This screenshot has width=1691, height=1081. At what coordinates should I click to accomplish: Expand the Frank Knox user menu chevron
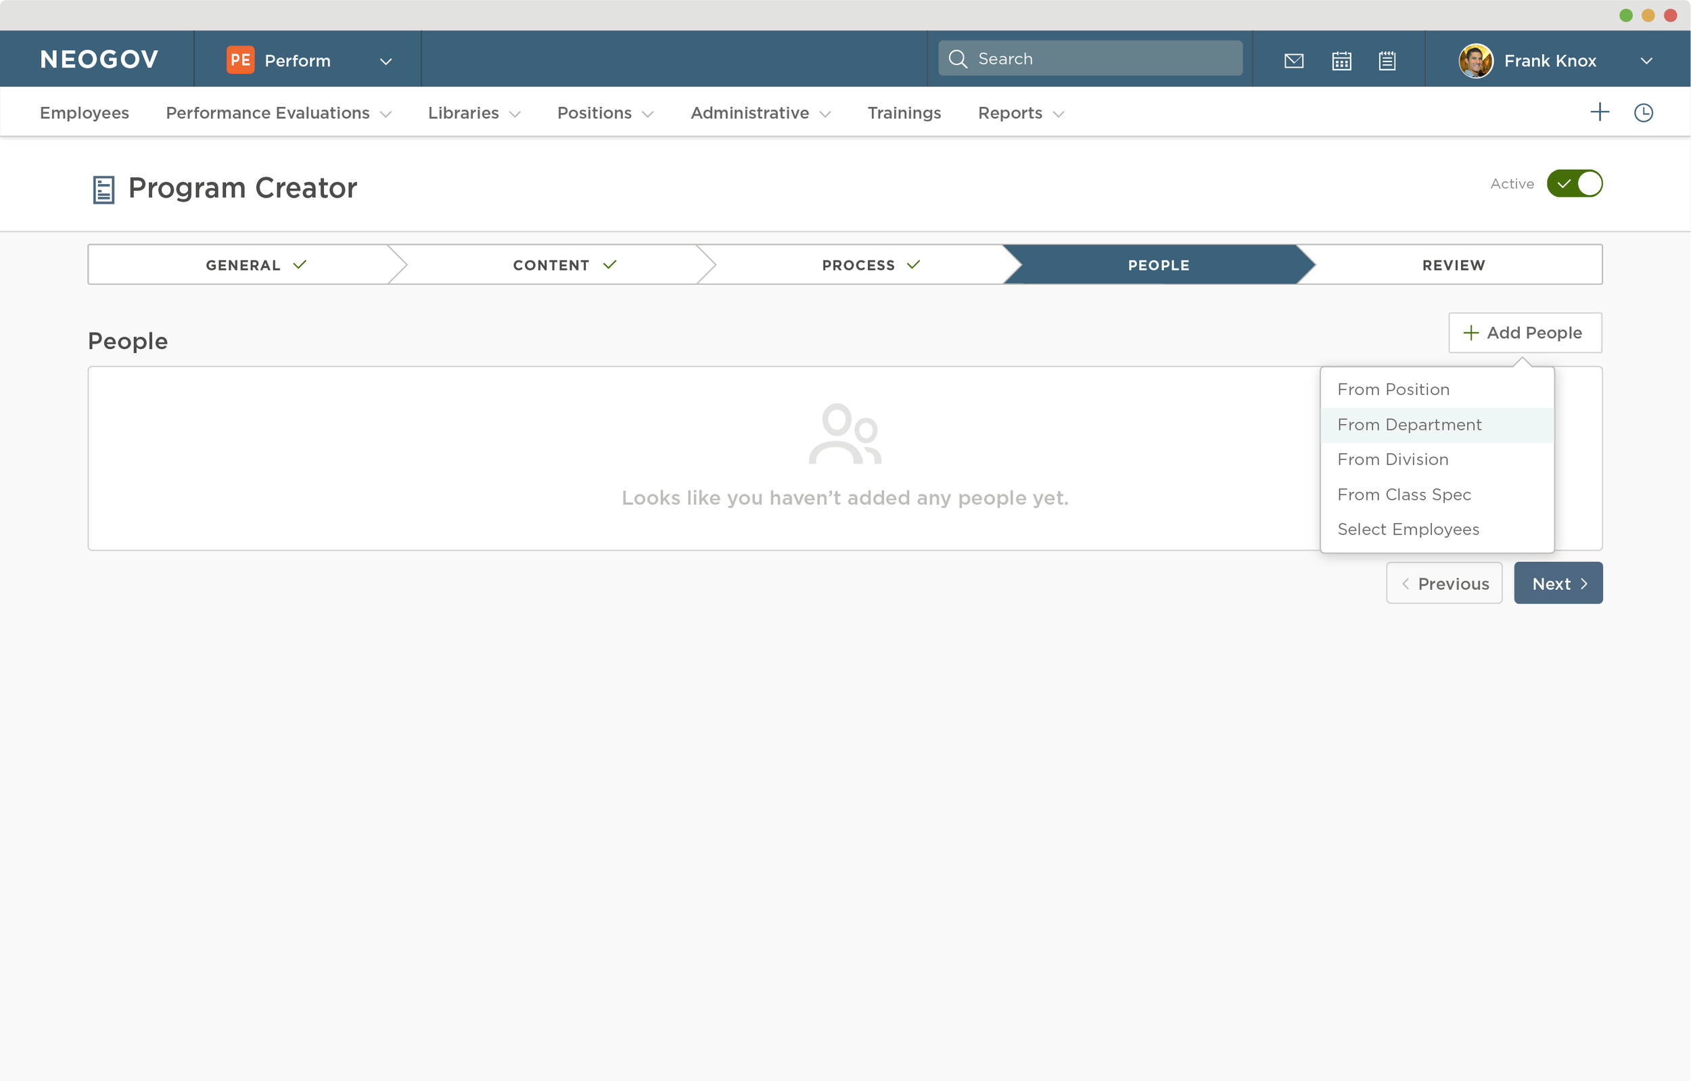pyautogui.click(x=1646, y=61)
